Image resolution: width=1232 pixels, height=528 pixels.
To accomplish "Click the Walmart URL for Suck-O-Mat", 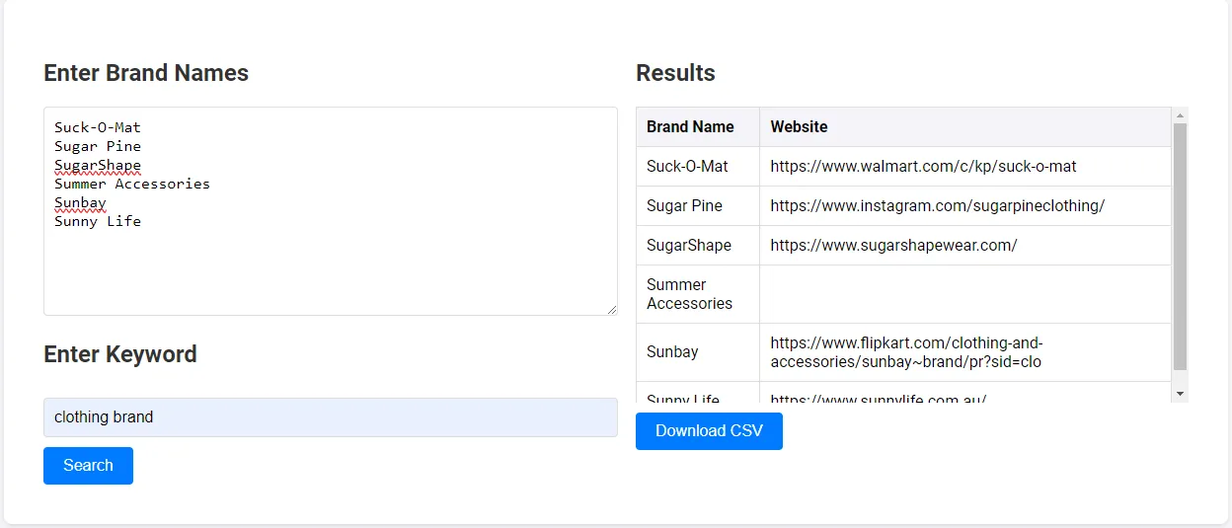I will pos(923,167).
